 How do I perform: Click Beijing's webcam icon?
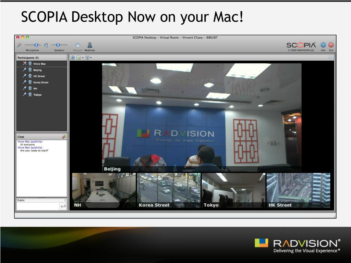(x=30, y=70)
